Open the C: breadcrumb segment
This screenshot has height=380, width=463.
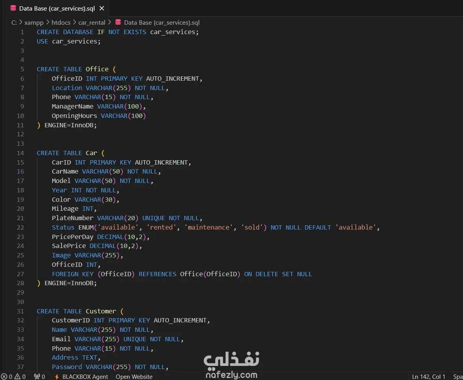[x=14, y=22]
